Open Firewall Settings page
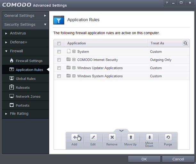 tap(25, 61)
